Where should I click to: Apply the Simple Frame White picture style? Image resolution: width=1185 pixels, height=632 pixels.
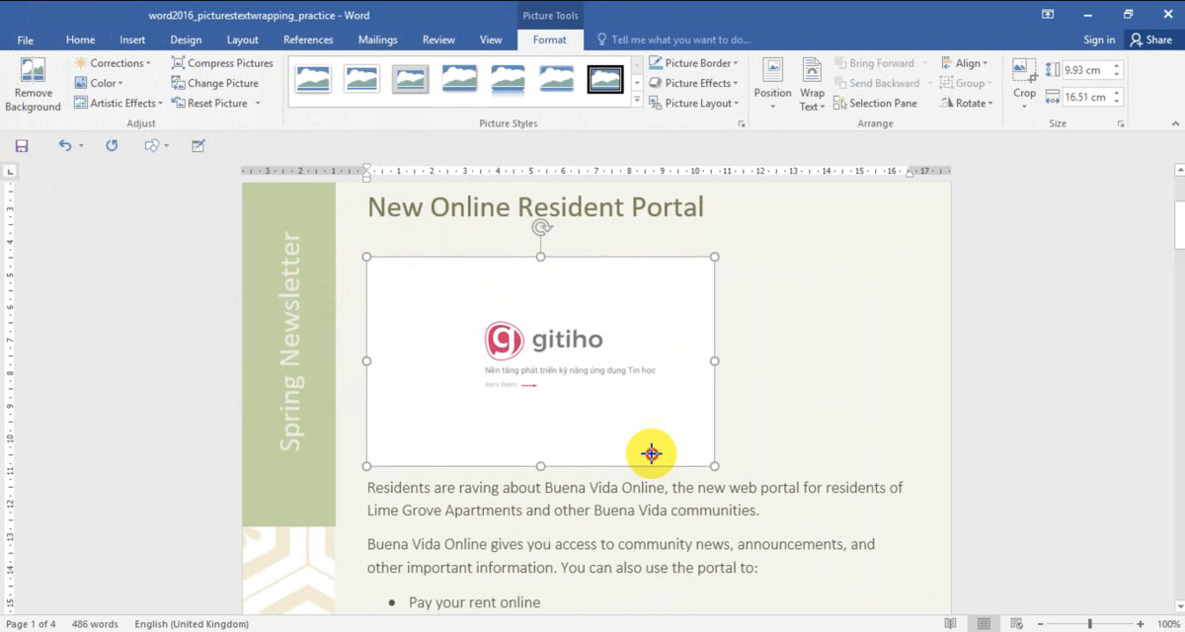coord(313,79)
